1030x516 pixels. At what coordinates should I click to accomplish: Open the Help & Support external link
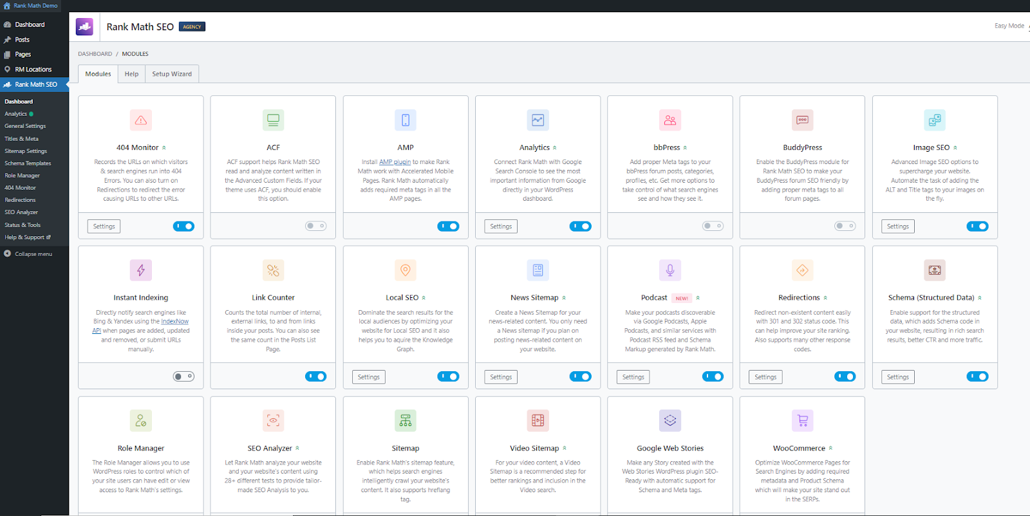28,237
